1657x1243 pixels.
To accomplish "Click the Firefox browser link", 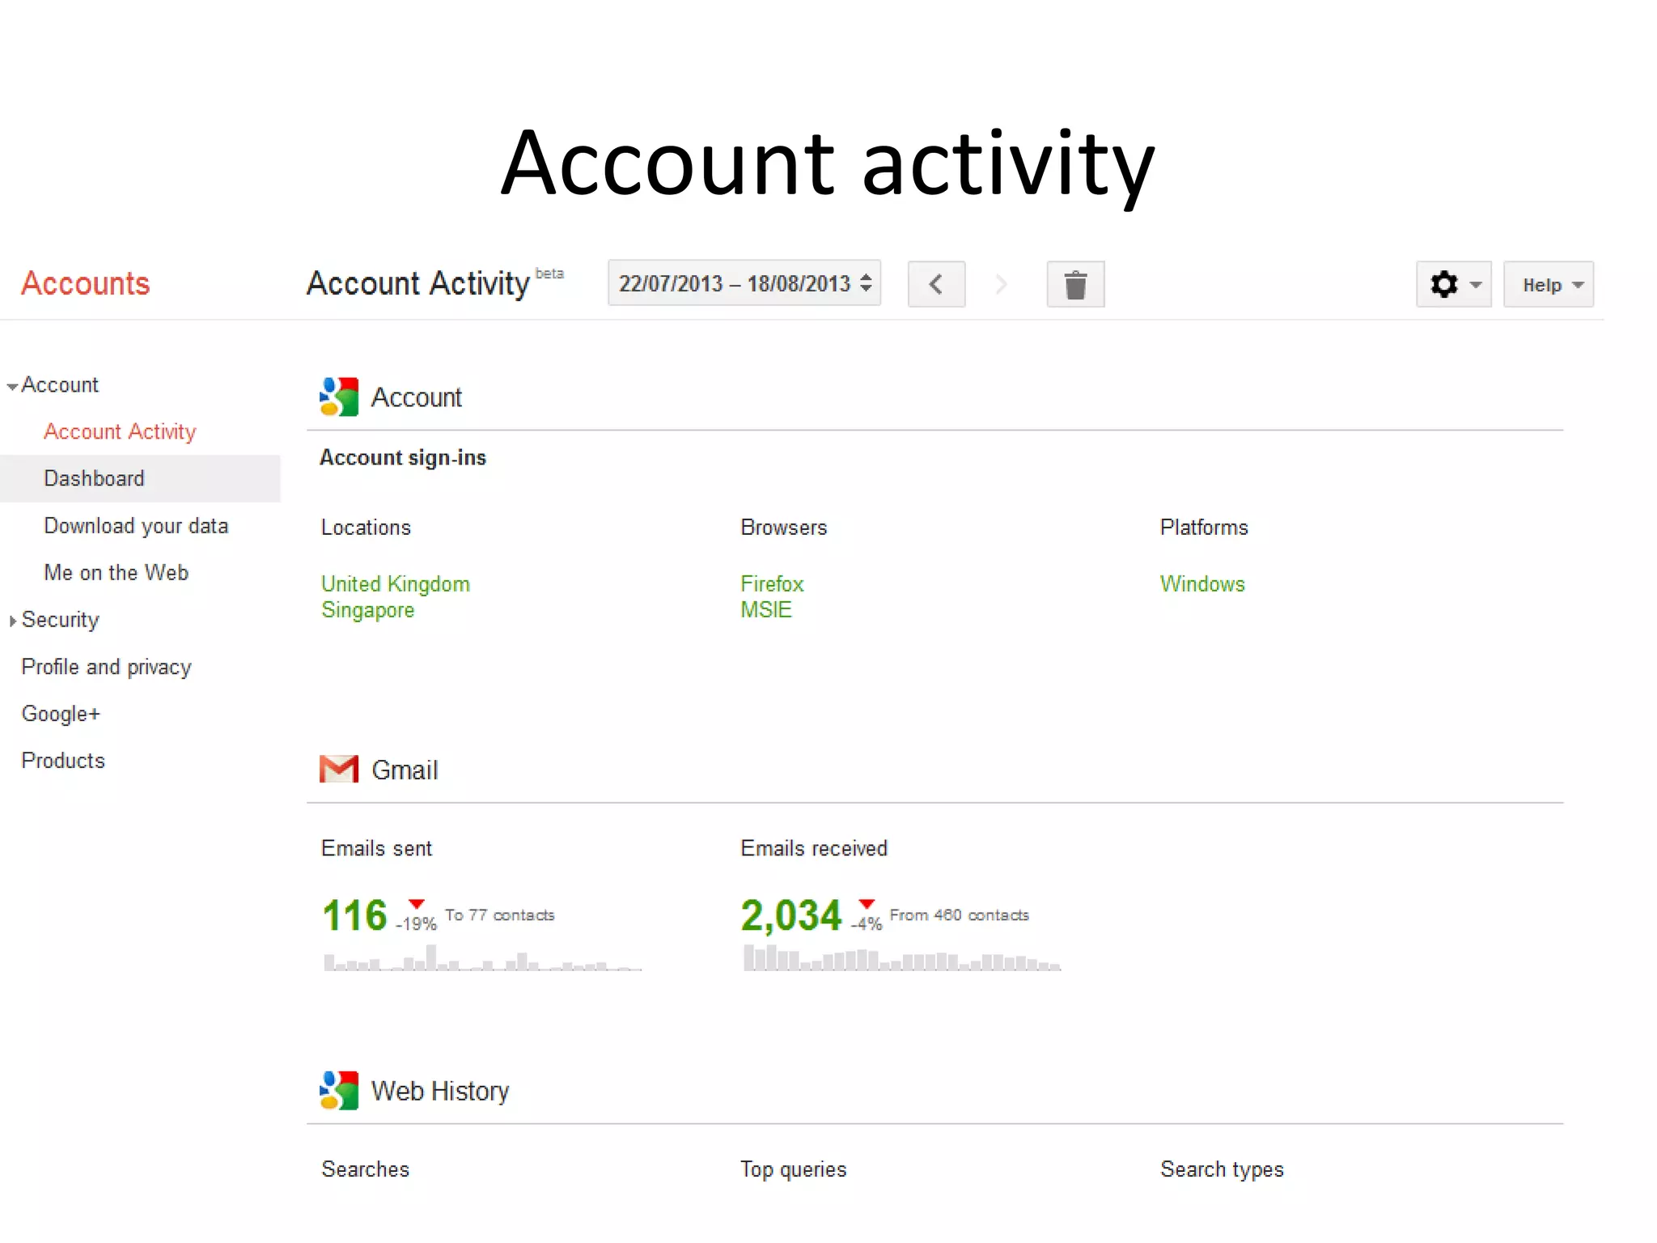I will pos(772,584).
